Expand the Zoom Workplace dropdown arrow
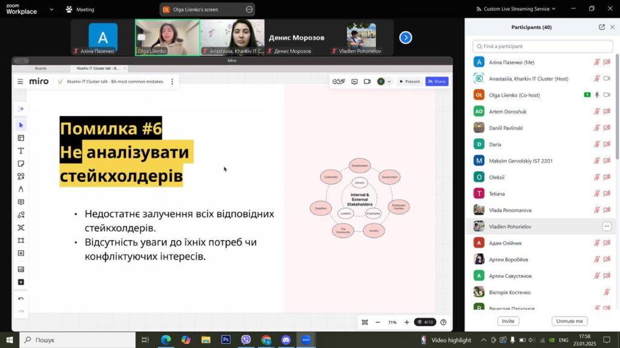Screen dimensions: 620x348 point(51,9)
